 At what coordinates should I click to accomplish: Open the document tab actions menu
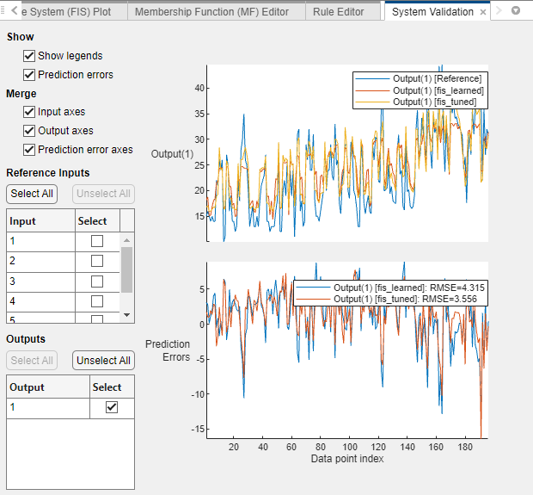516,11
